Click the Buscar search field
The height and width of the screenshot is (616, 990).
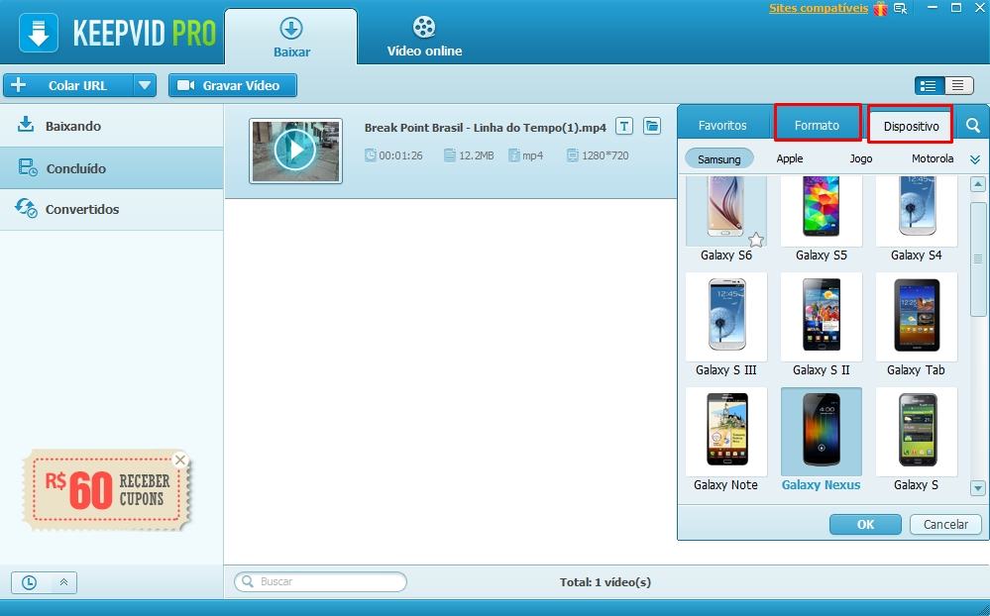point(320,581)
